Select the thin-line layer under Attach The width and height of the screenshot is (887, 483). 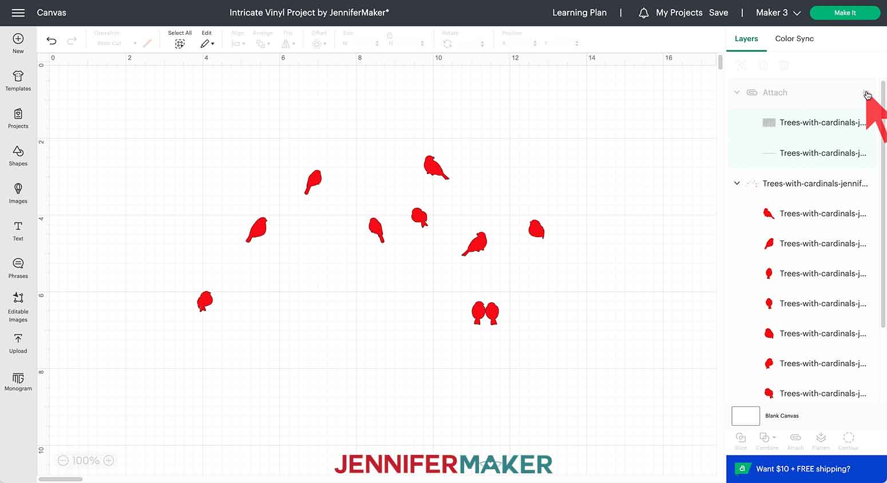pyautogui.click(x=802, y=153)
